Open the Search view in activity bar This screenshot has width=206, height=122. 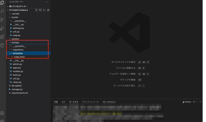(2, 11)
